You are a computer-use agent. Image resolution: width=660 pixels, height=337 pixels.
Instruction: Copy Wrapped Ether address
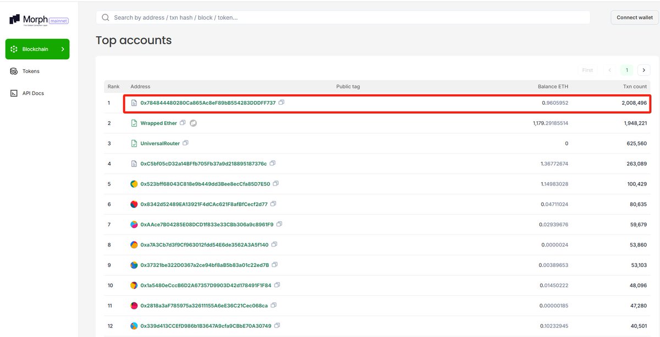pyautogui.click(x=183, y=123)
